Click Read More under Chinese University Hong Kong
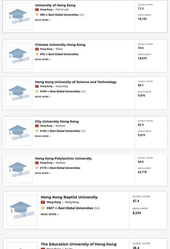This screenshot has height=249, width=170. (43, 59)
